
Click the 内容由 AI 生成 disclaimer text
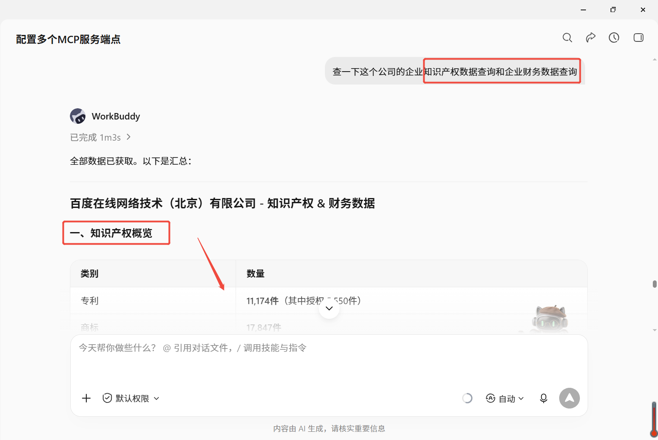[x=329, y=428]
